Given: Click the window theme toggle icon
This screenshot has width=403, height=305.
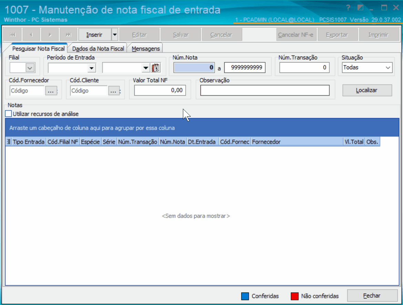Looking at the screenshot, I should click(x=360, y=8).
